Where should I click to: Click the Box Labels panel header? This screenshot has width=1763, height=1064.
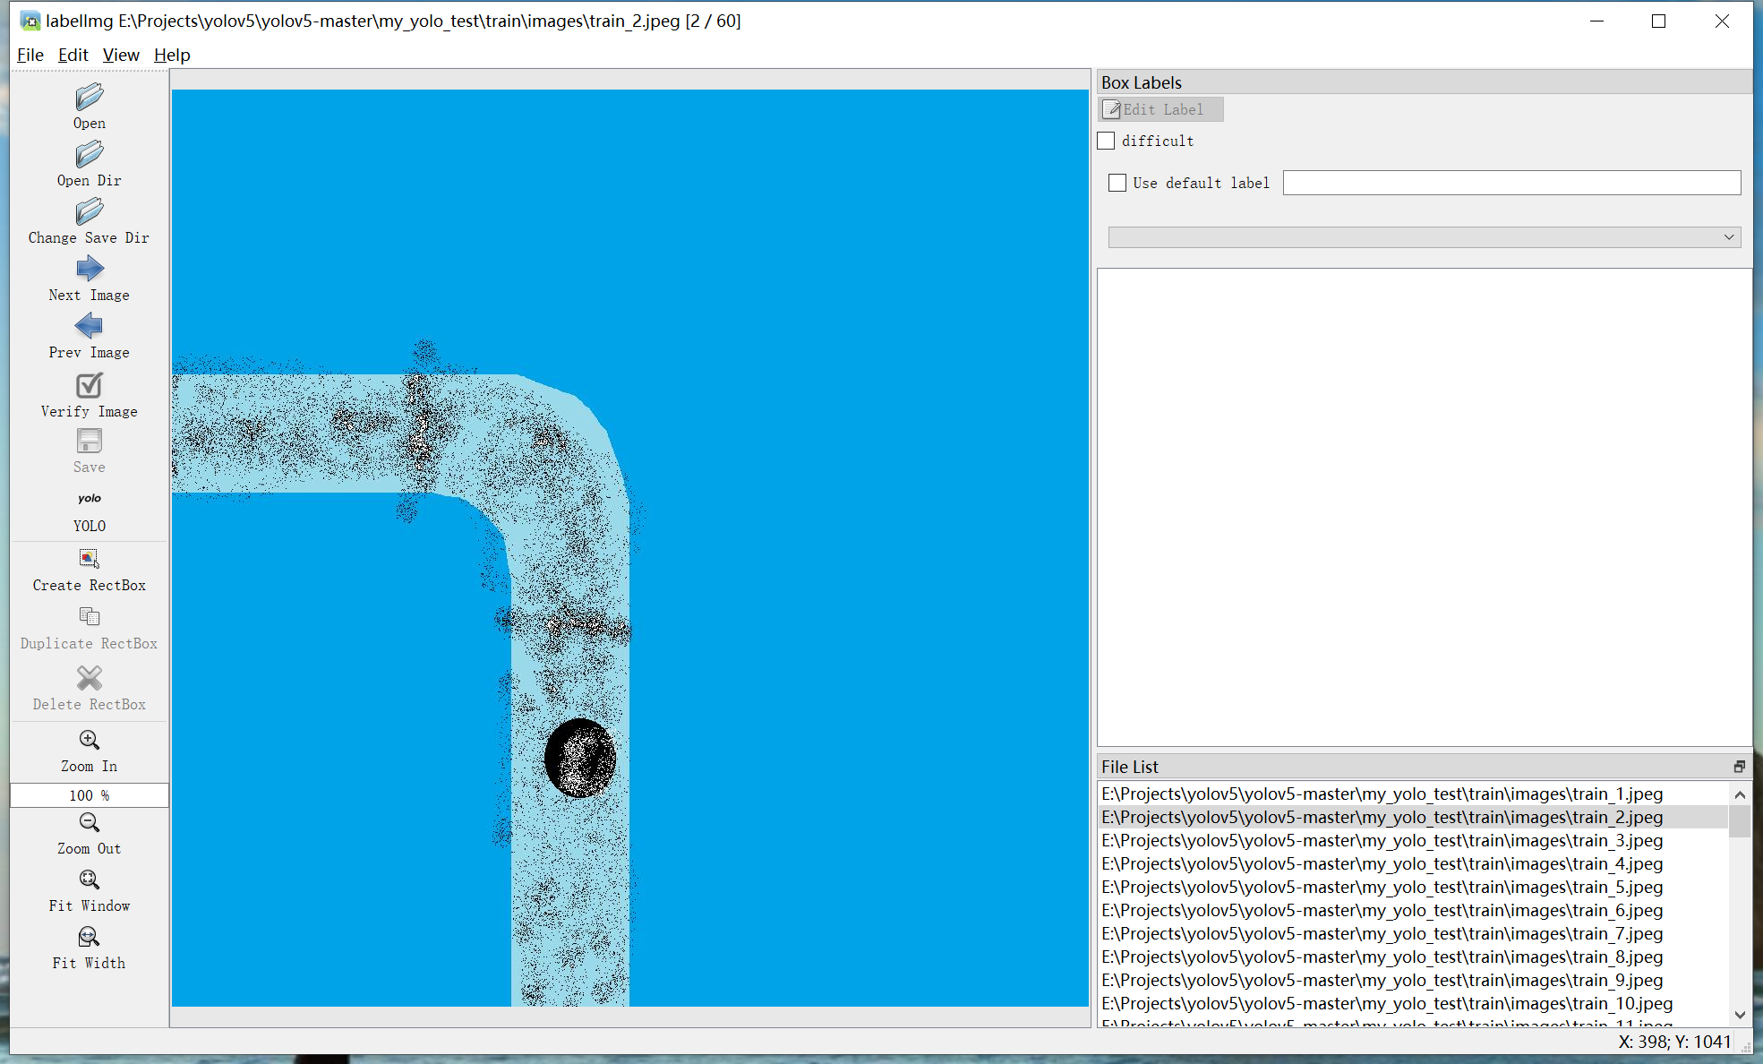pos(1424,82)
